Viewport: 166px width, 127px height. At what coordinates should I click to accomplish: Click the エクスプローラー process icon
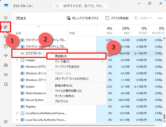click(23, 54)
